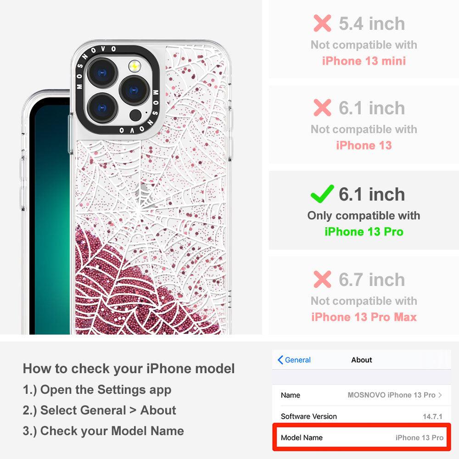459x459 pixels.
Task: Select the iPhone 13 mini text
Action: point(364,61)
